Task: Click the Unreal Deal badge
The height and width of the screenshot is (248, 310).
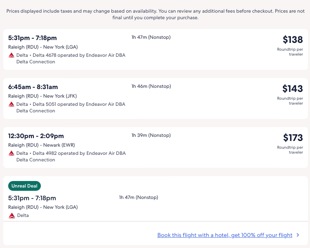Action: [x=25, y=186]
